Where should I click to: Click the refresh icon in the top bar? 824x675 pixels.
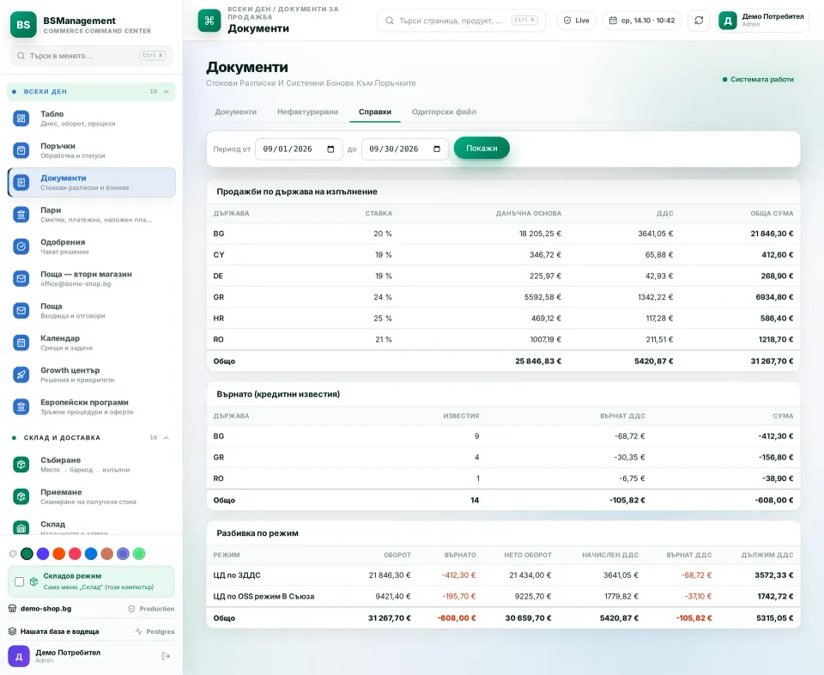[699, 21]
